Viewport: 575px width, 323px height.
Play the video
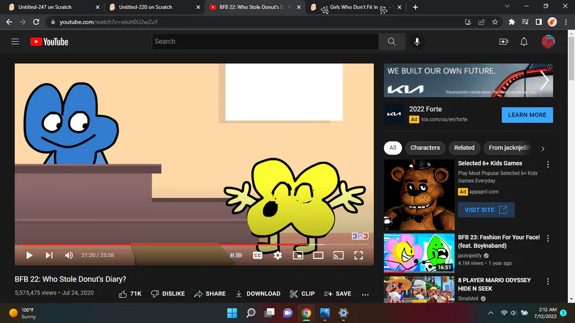click(x=29, y=255)
